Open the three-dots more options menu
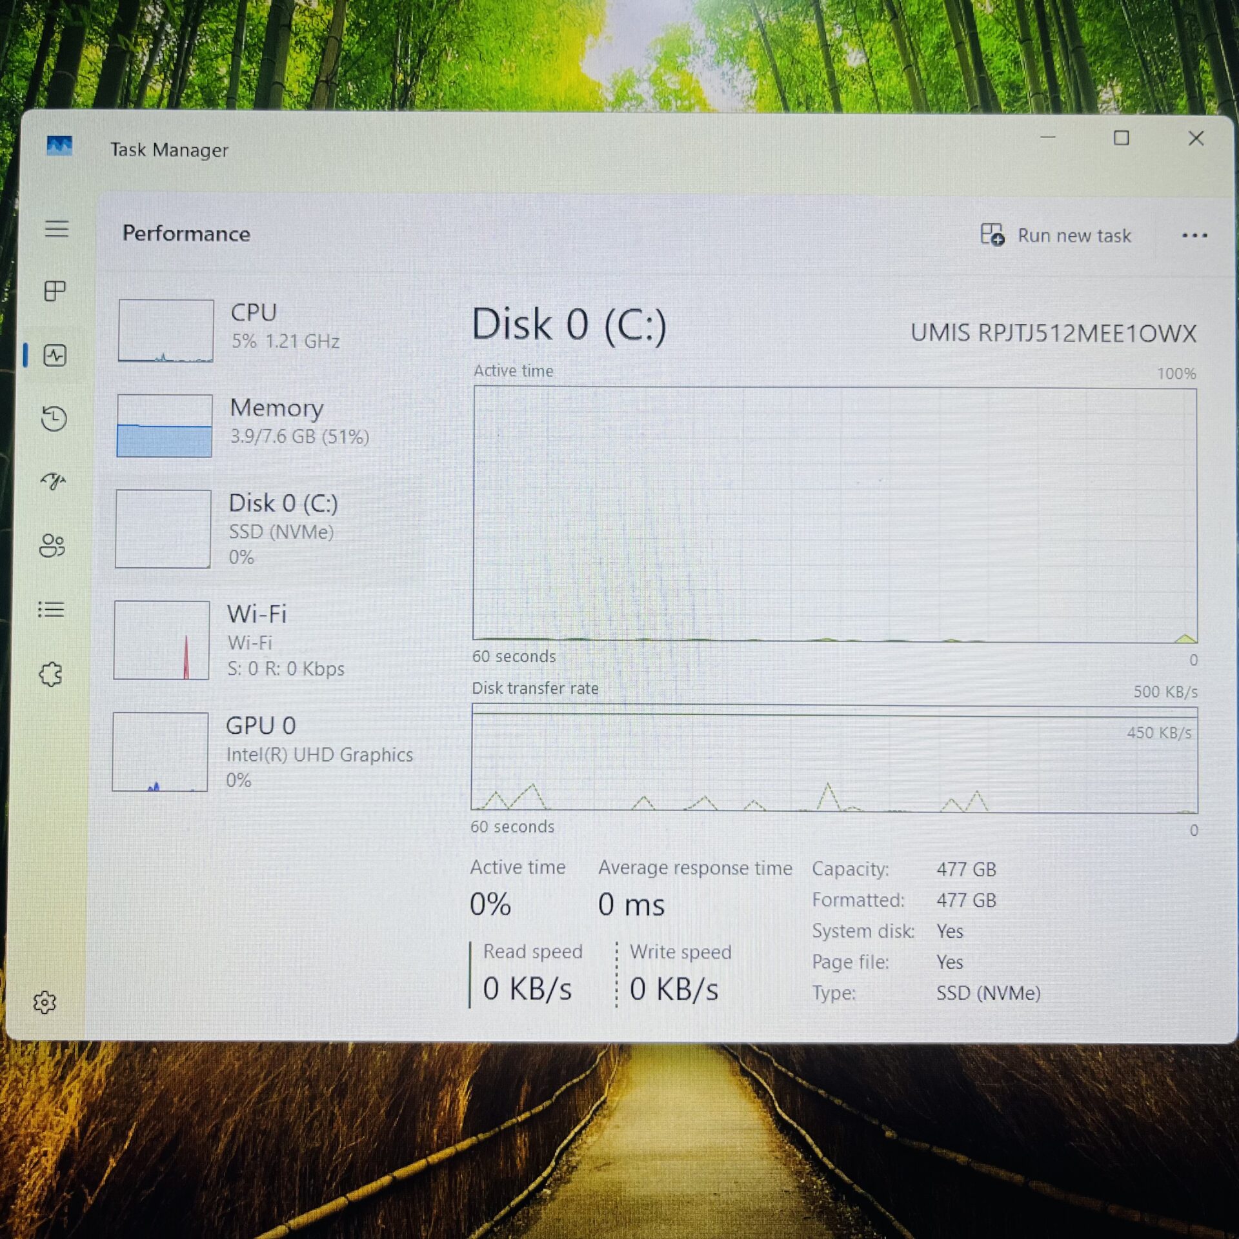The image size is (1239, 1239). click(x=1194, y=236)
